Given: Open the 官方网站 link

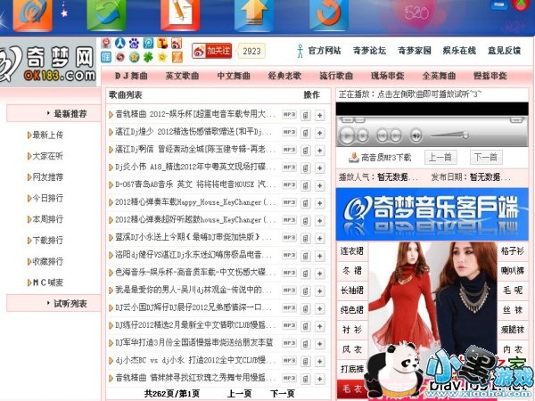Looking at the screenshot, I should click(325, 51).
